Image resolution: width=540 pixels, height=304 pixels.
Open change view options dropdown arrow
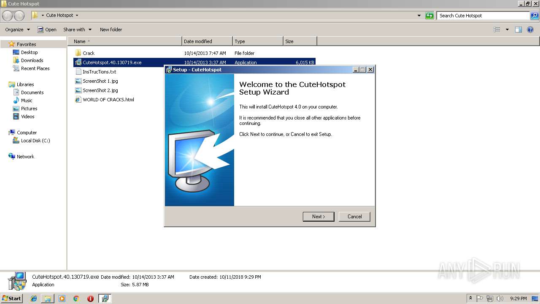pos(507,30)
